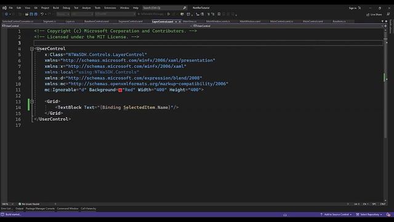This screenshot has height=222, width=394.
Task: Open the right UserControl navigation dropdown
Action: (288, 26)
